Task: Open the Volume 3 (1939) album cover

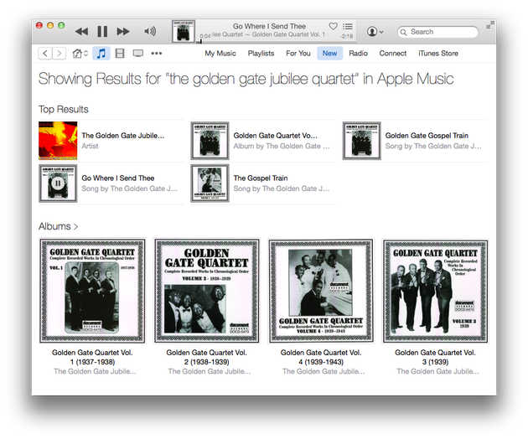Action: [x=436, y=291]
